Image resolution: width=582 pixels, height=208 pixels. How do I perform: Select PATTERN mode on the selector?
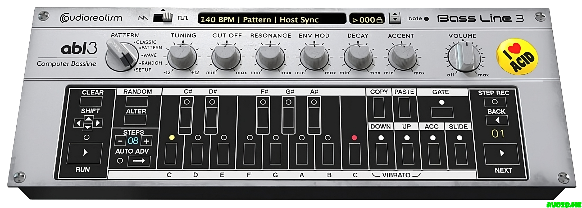coord(151,48)
